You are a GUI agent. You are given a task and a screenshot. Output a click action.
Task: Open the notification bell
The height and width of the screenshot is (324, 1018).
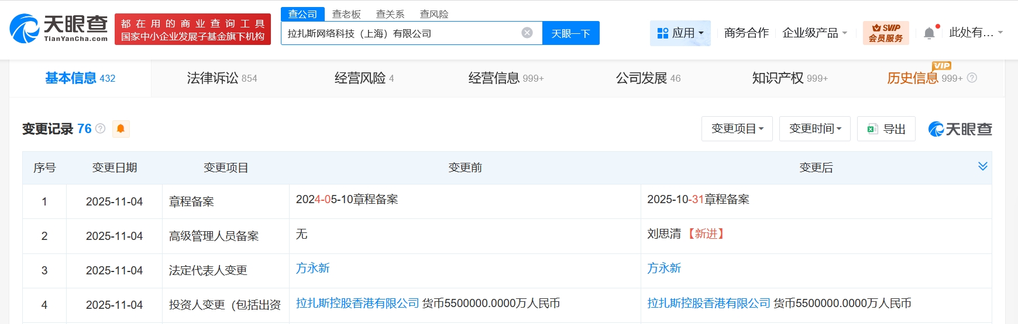(929, 33)
